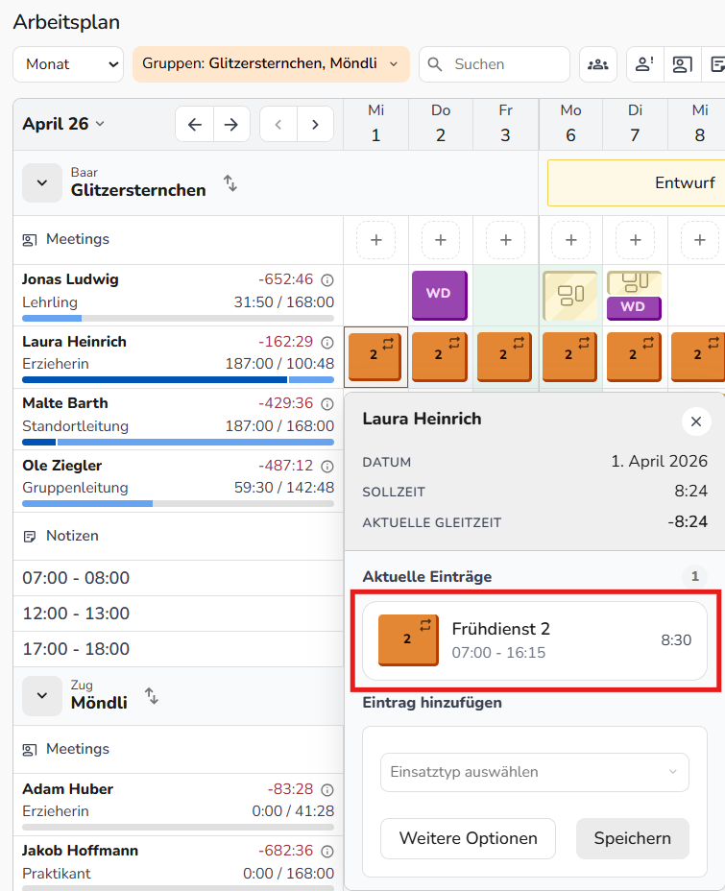This screenshot has width=725, height=891.
Task: Open the Gruppen filter dropdown
Action: (x=271, y=64)
